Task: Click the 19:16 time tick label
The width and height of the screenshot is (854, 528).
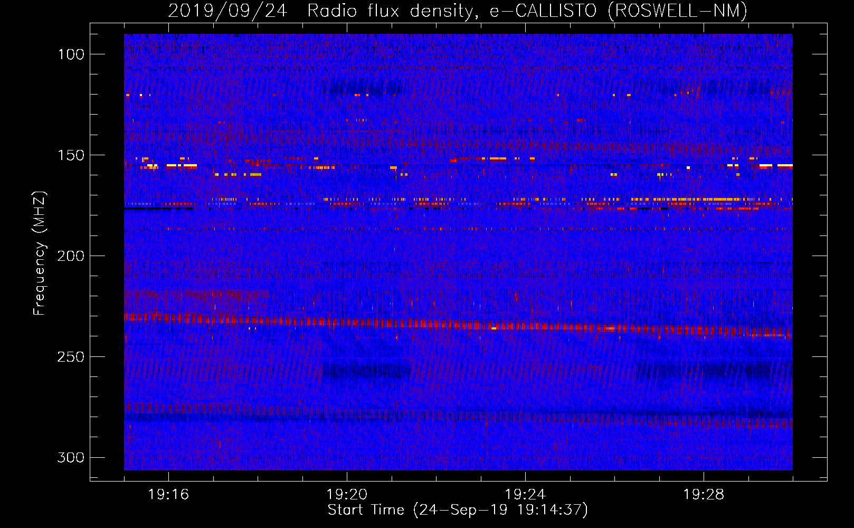Action: (168, 495)
